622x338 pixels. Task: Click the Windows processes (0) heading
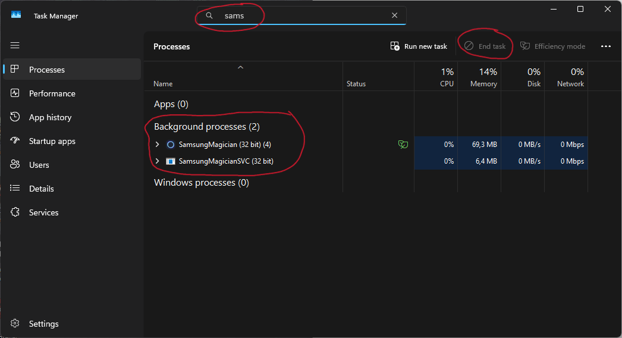click(x=202, y=183)
